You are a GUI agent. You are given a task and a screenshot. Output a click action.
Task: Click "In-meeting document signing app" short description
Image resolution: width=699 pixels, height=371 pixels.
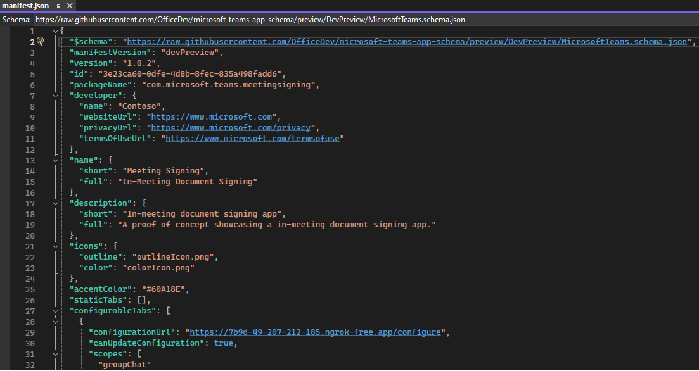(203, 214)
